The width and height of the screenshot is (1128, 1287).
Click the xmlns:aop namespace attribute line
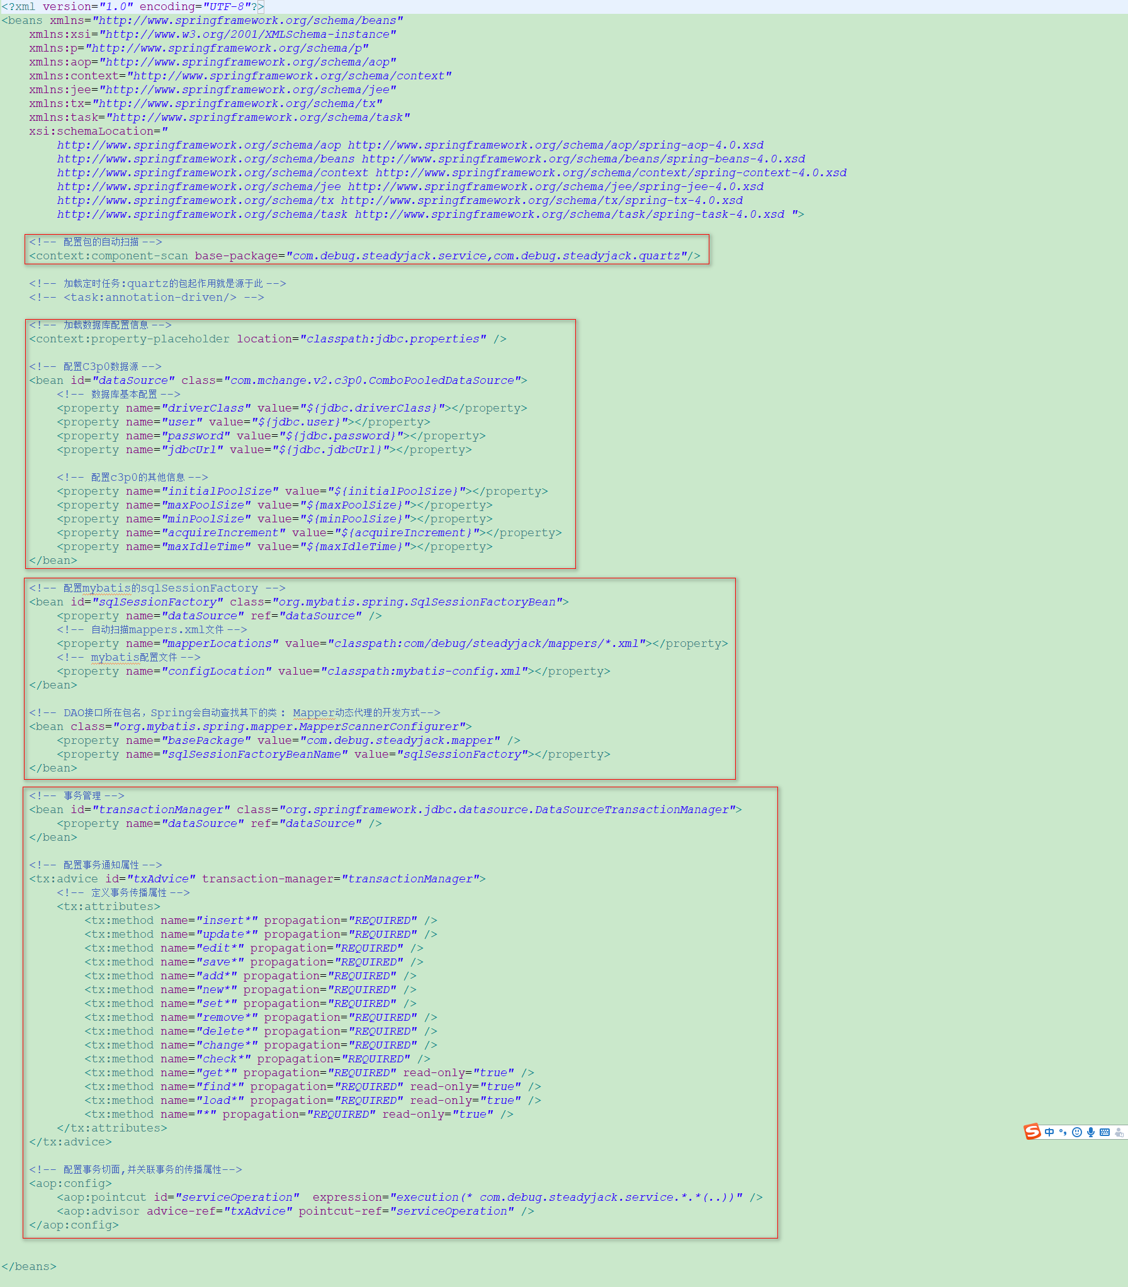click(213, 62)
